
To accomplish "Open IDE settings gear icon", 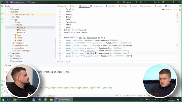I will [x=163, y=2].
